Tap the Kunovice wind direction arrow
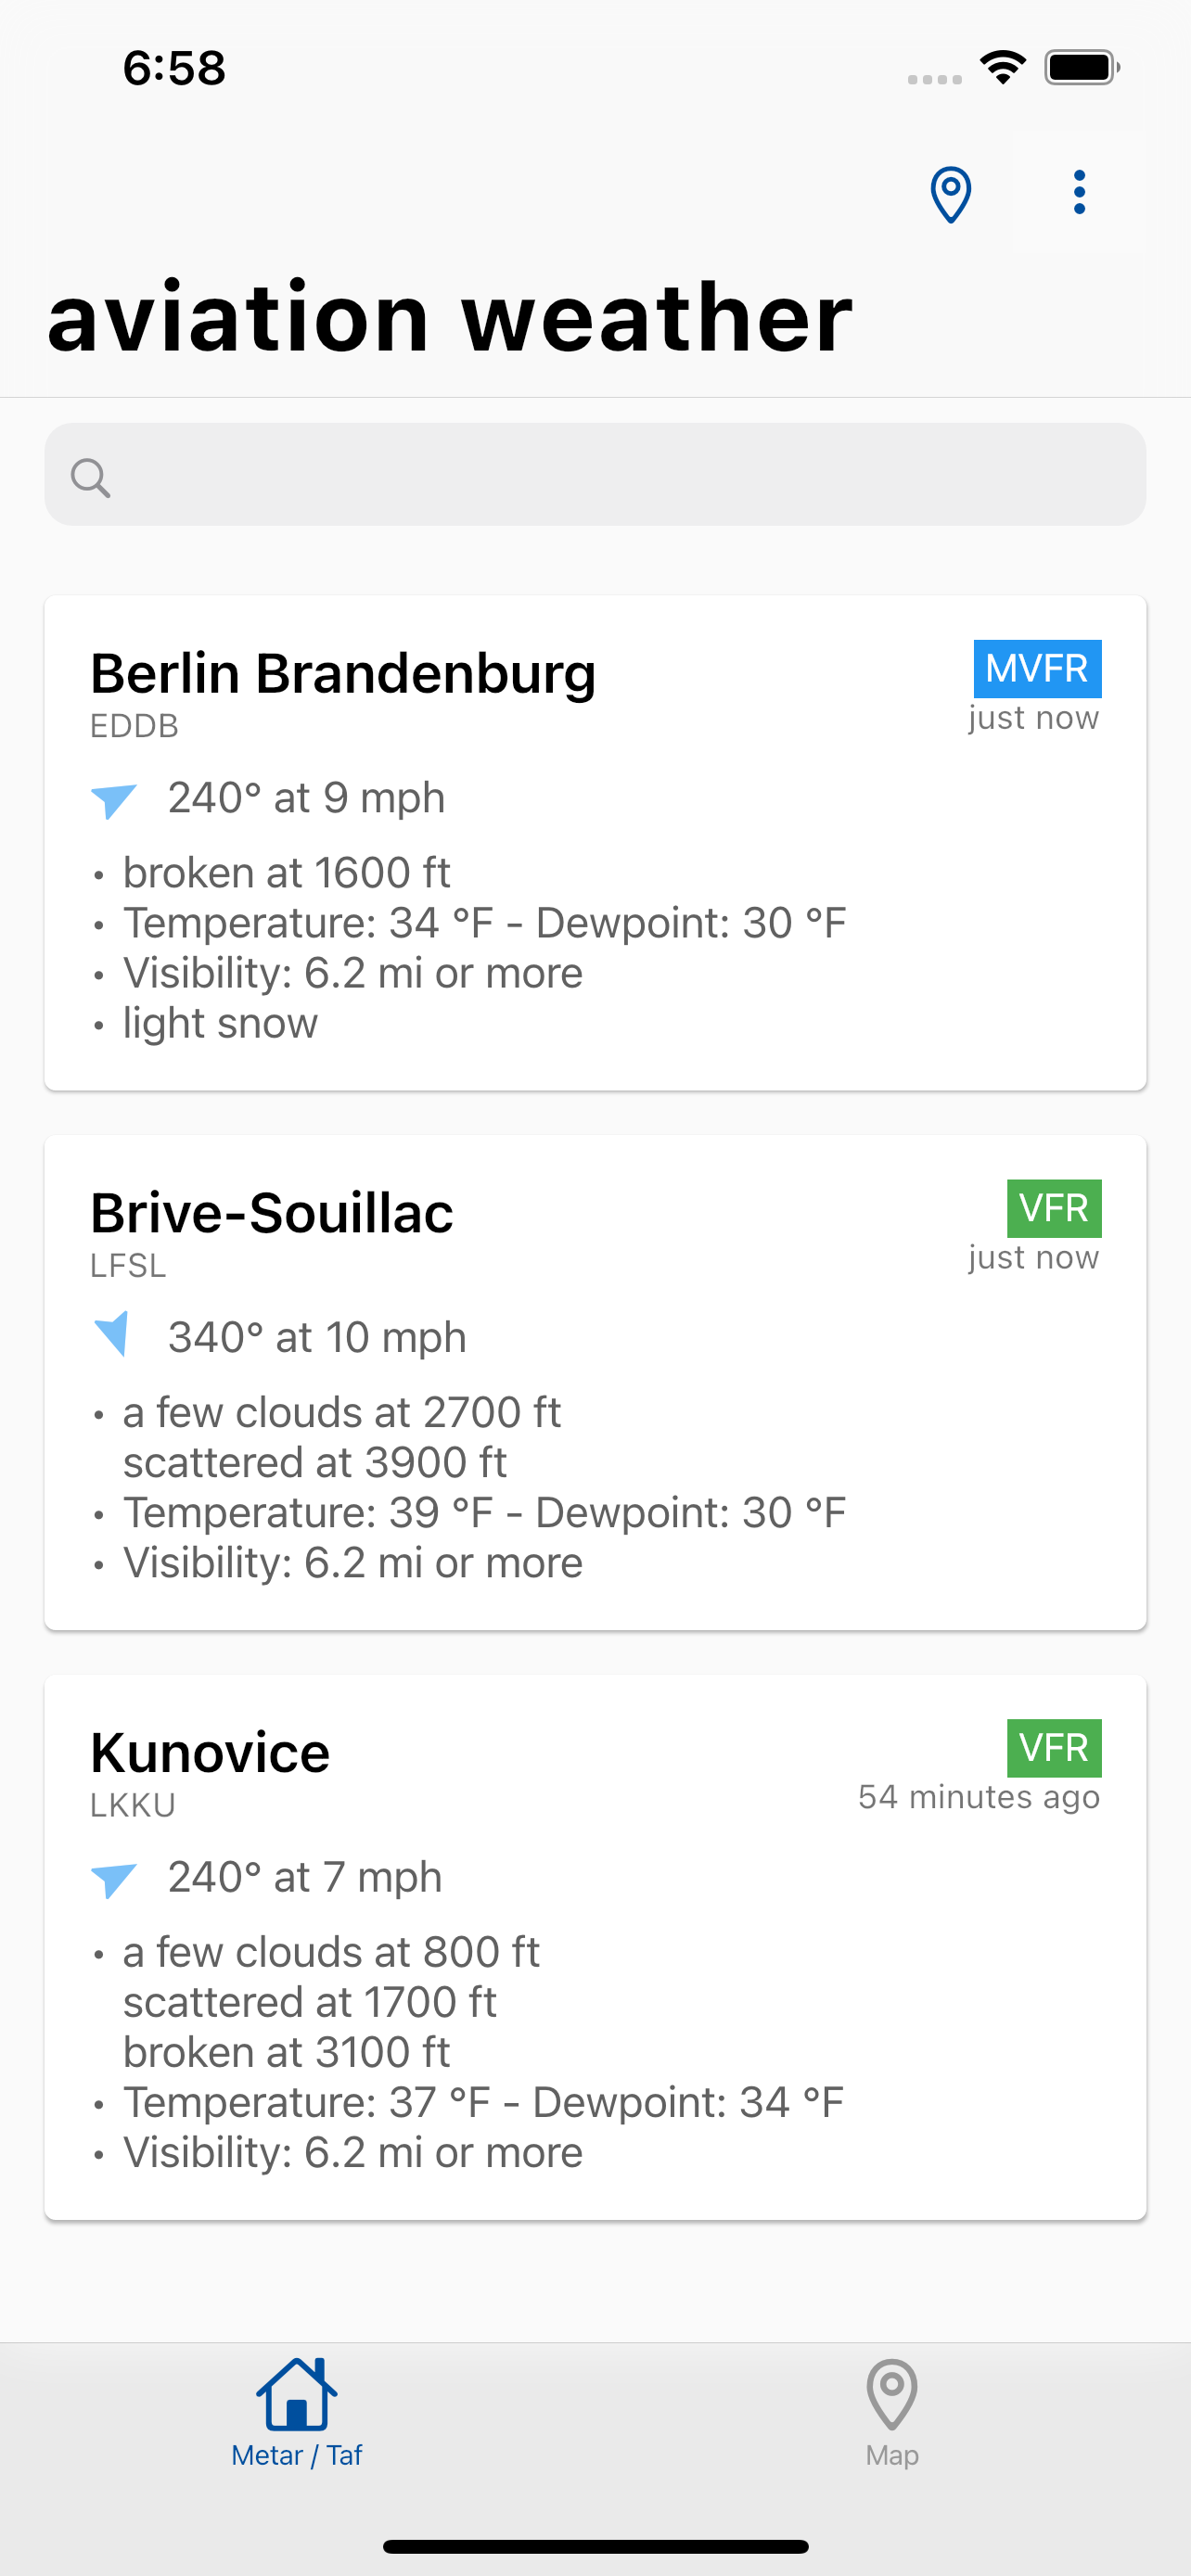Screen dimensions: 1191x2576 [113, 1879]
